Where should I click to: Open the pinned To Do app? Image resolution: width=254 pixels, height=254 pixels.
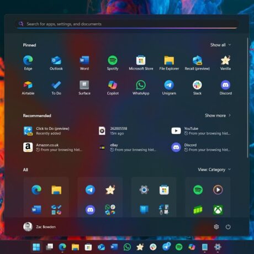point(56,88)
